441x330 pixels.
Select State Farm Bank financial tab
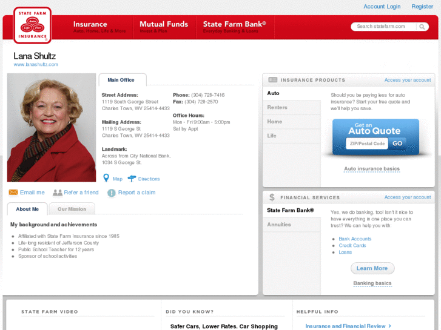(x=292, y=210)
